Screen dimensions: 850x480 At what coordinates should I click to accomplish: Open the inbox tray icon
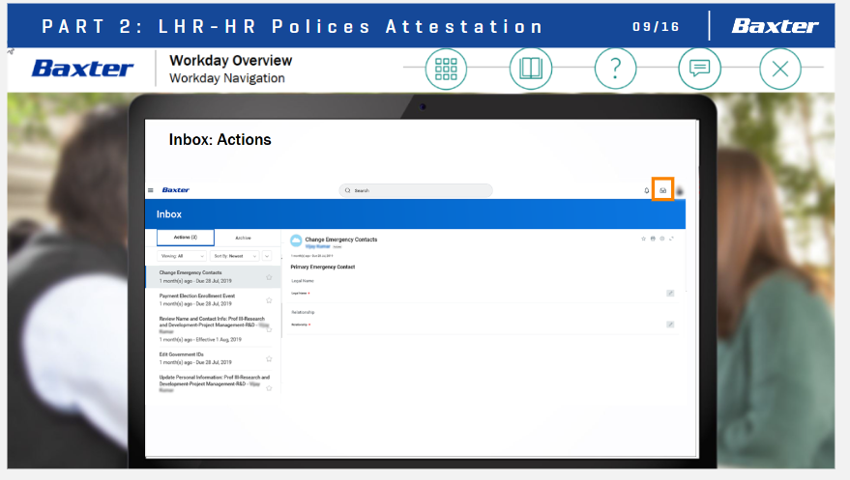pyautogui.click(x=662, y=190)
